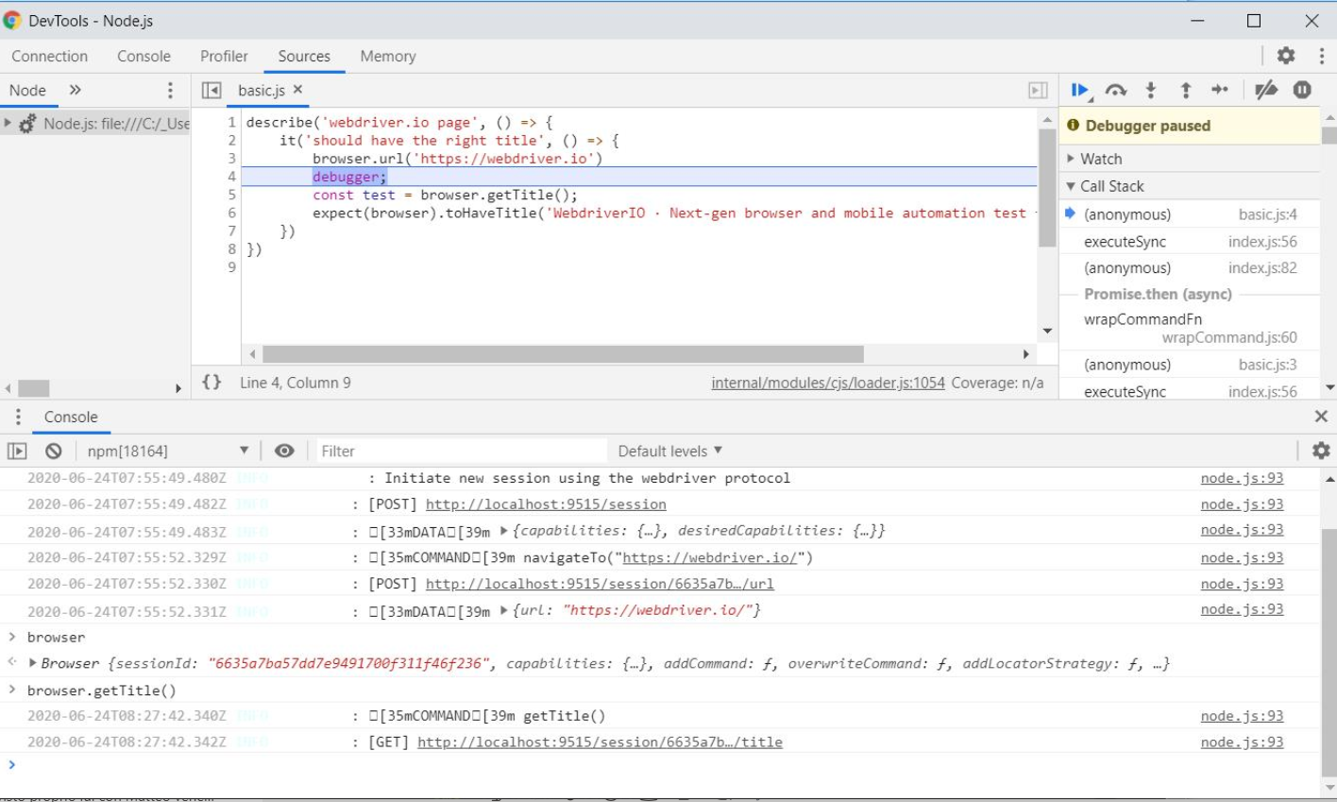Switch to Memory tab
Viewport: 1337px width, 802px height.
(388, 56)
